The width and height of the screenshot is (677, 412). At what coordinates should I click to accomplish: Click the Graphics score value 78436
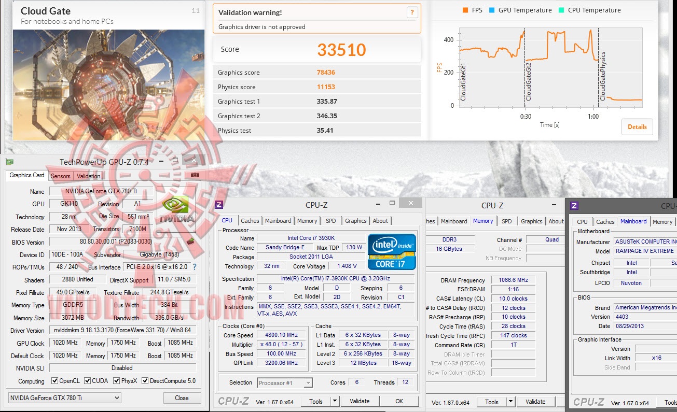(x=327, y=73)
